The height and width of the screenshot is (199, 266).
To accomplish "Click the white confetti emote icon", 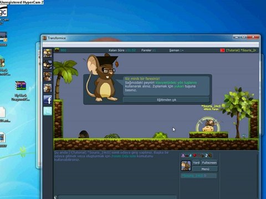I will click(206, 155).
